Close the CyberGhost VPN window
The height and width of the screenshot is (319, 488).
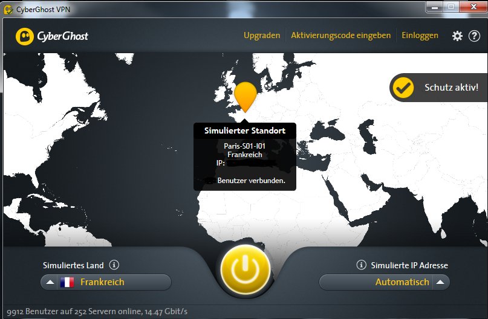pyautogui.click(x=473, y=7)
